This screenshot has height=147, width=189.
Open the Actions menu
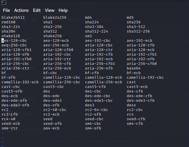pos(21,10)
